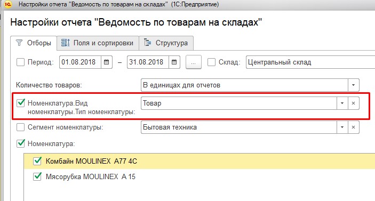375x201 pixels.
Task: Click the Центральный склад warehouse field
Action: click(310, 62)
